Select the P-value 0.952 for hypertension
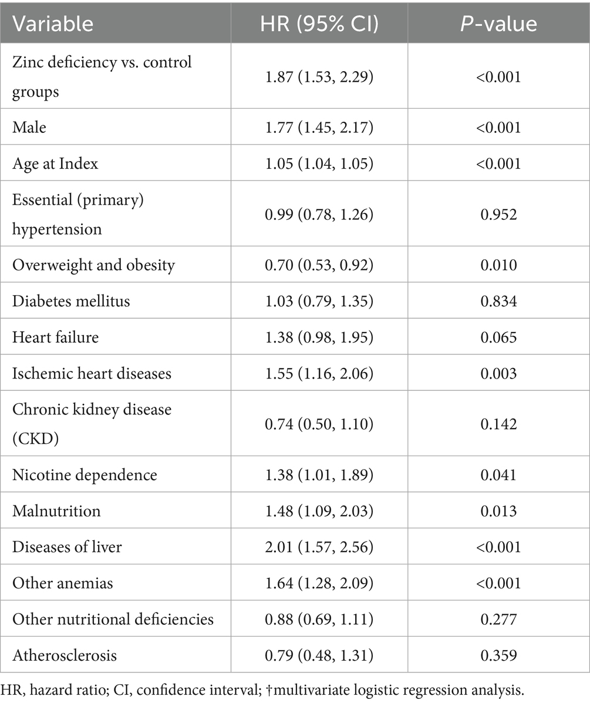 coord(498,214)
